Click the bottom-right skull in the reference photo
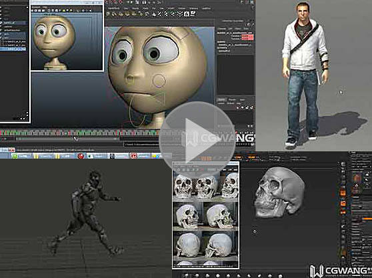The image size is (372, 278). point(218,245)
